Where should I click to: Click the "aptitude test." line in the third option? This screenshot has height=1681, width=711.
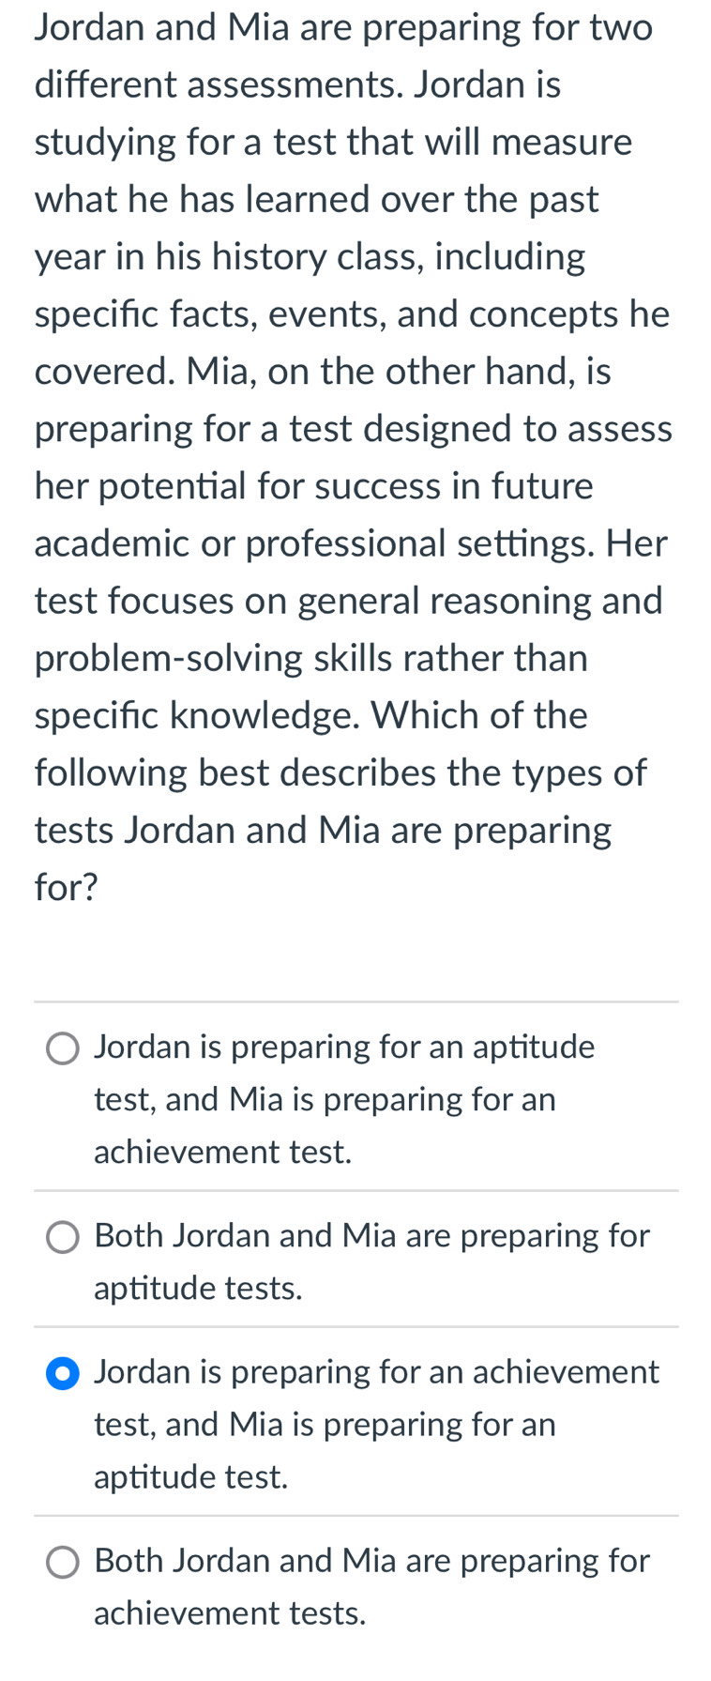coord(190,1477)
